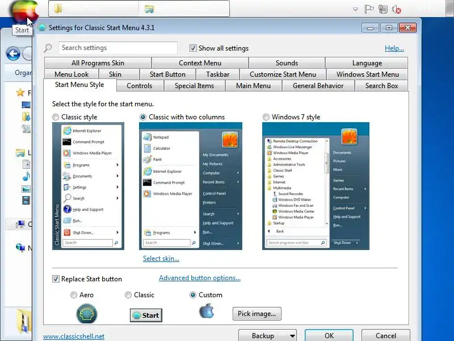Click the Cancel button
The image size is (454, 341).
click(386, 335)
